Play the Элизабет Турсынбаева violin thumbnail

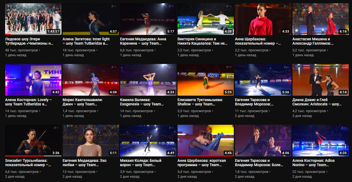coord(33,140)
